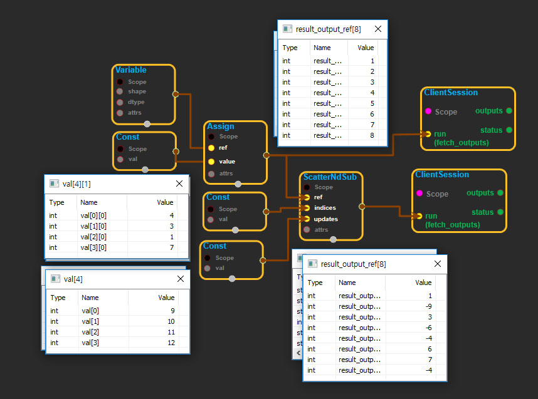Image resolution: width=538 pixels, height=399 pixels.
Task: Close the val[4][1] value window
Action: pyautogui.click(x=179, y=184)
